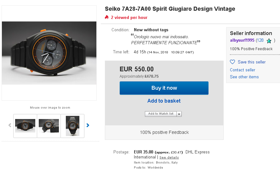Select first watch thumbnail
The image size is (280, 173).
click(25, 126)
